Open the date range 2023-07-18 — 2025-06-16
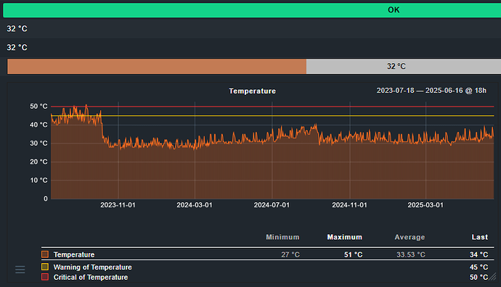This screenshot has height=287, width=501. [x=431, y=91]
